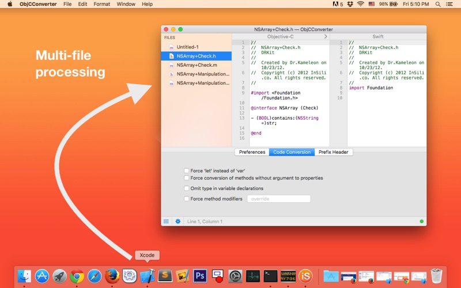Launch Launchpad rocket icon in Dock

pyautogui.click(x=59, y=276)
